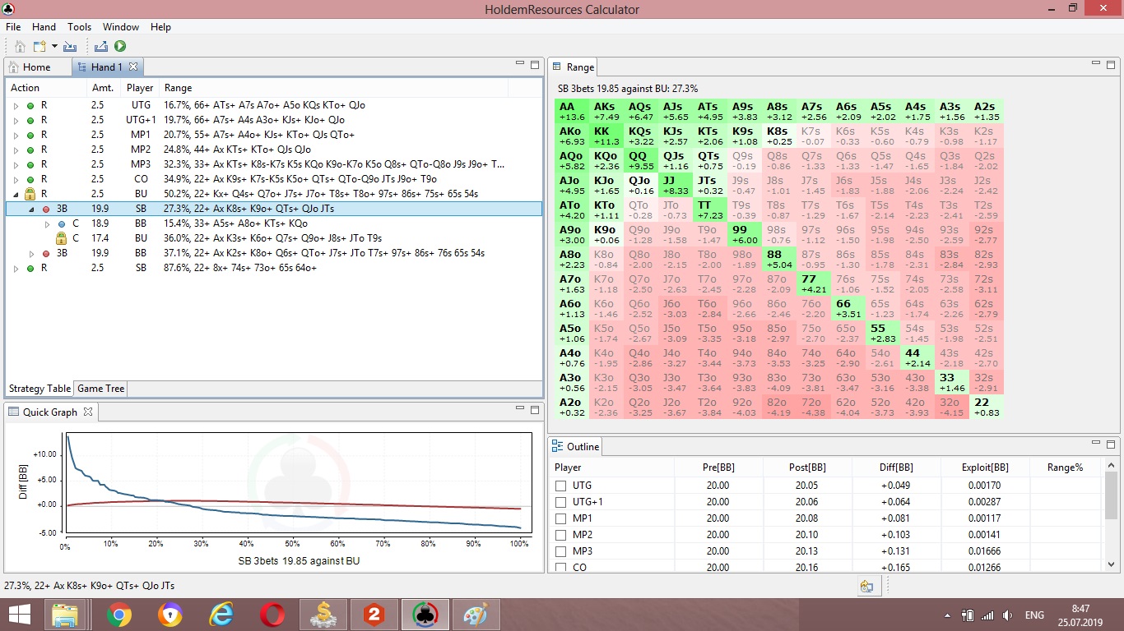
Task: Check the MP1 checkbox in Outline
Action: point(561,518)
